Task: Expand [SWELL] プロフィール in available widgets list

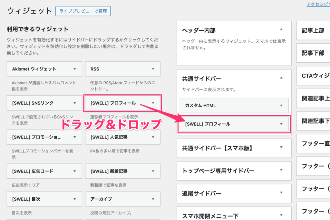Action: [x=153, y=103]
